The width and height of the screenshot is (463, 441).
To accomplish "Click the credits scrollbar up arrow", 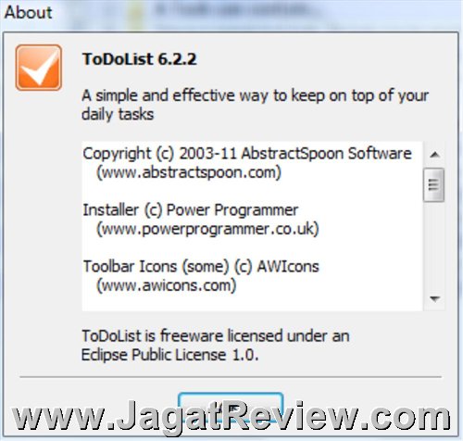I will [434, 155].
